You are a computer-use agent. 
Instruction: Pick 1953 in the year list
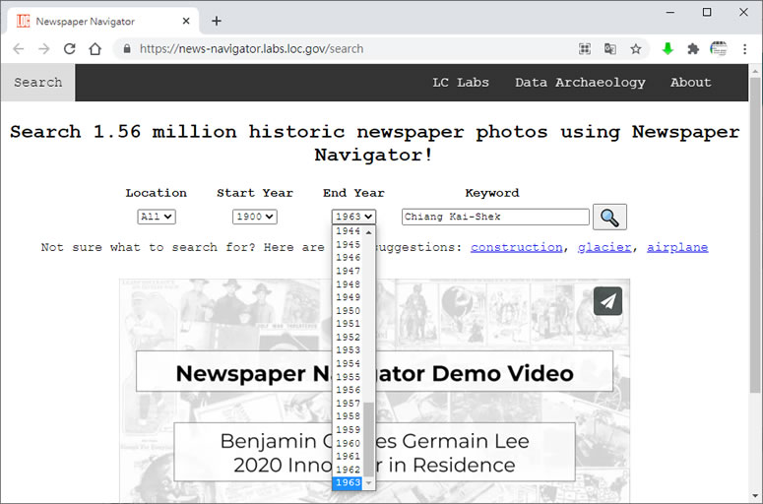click(348, 350)
